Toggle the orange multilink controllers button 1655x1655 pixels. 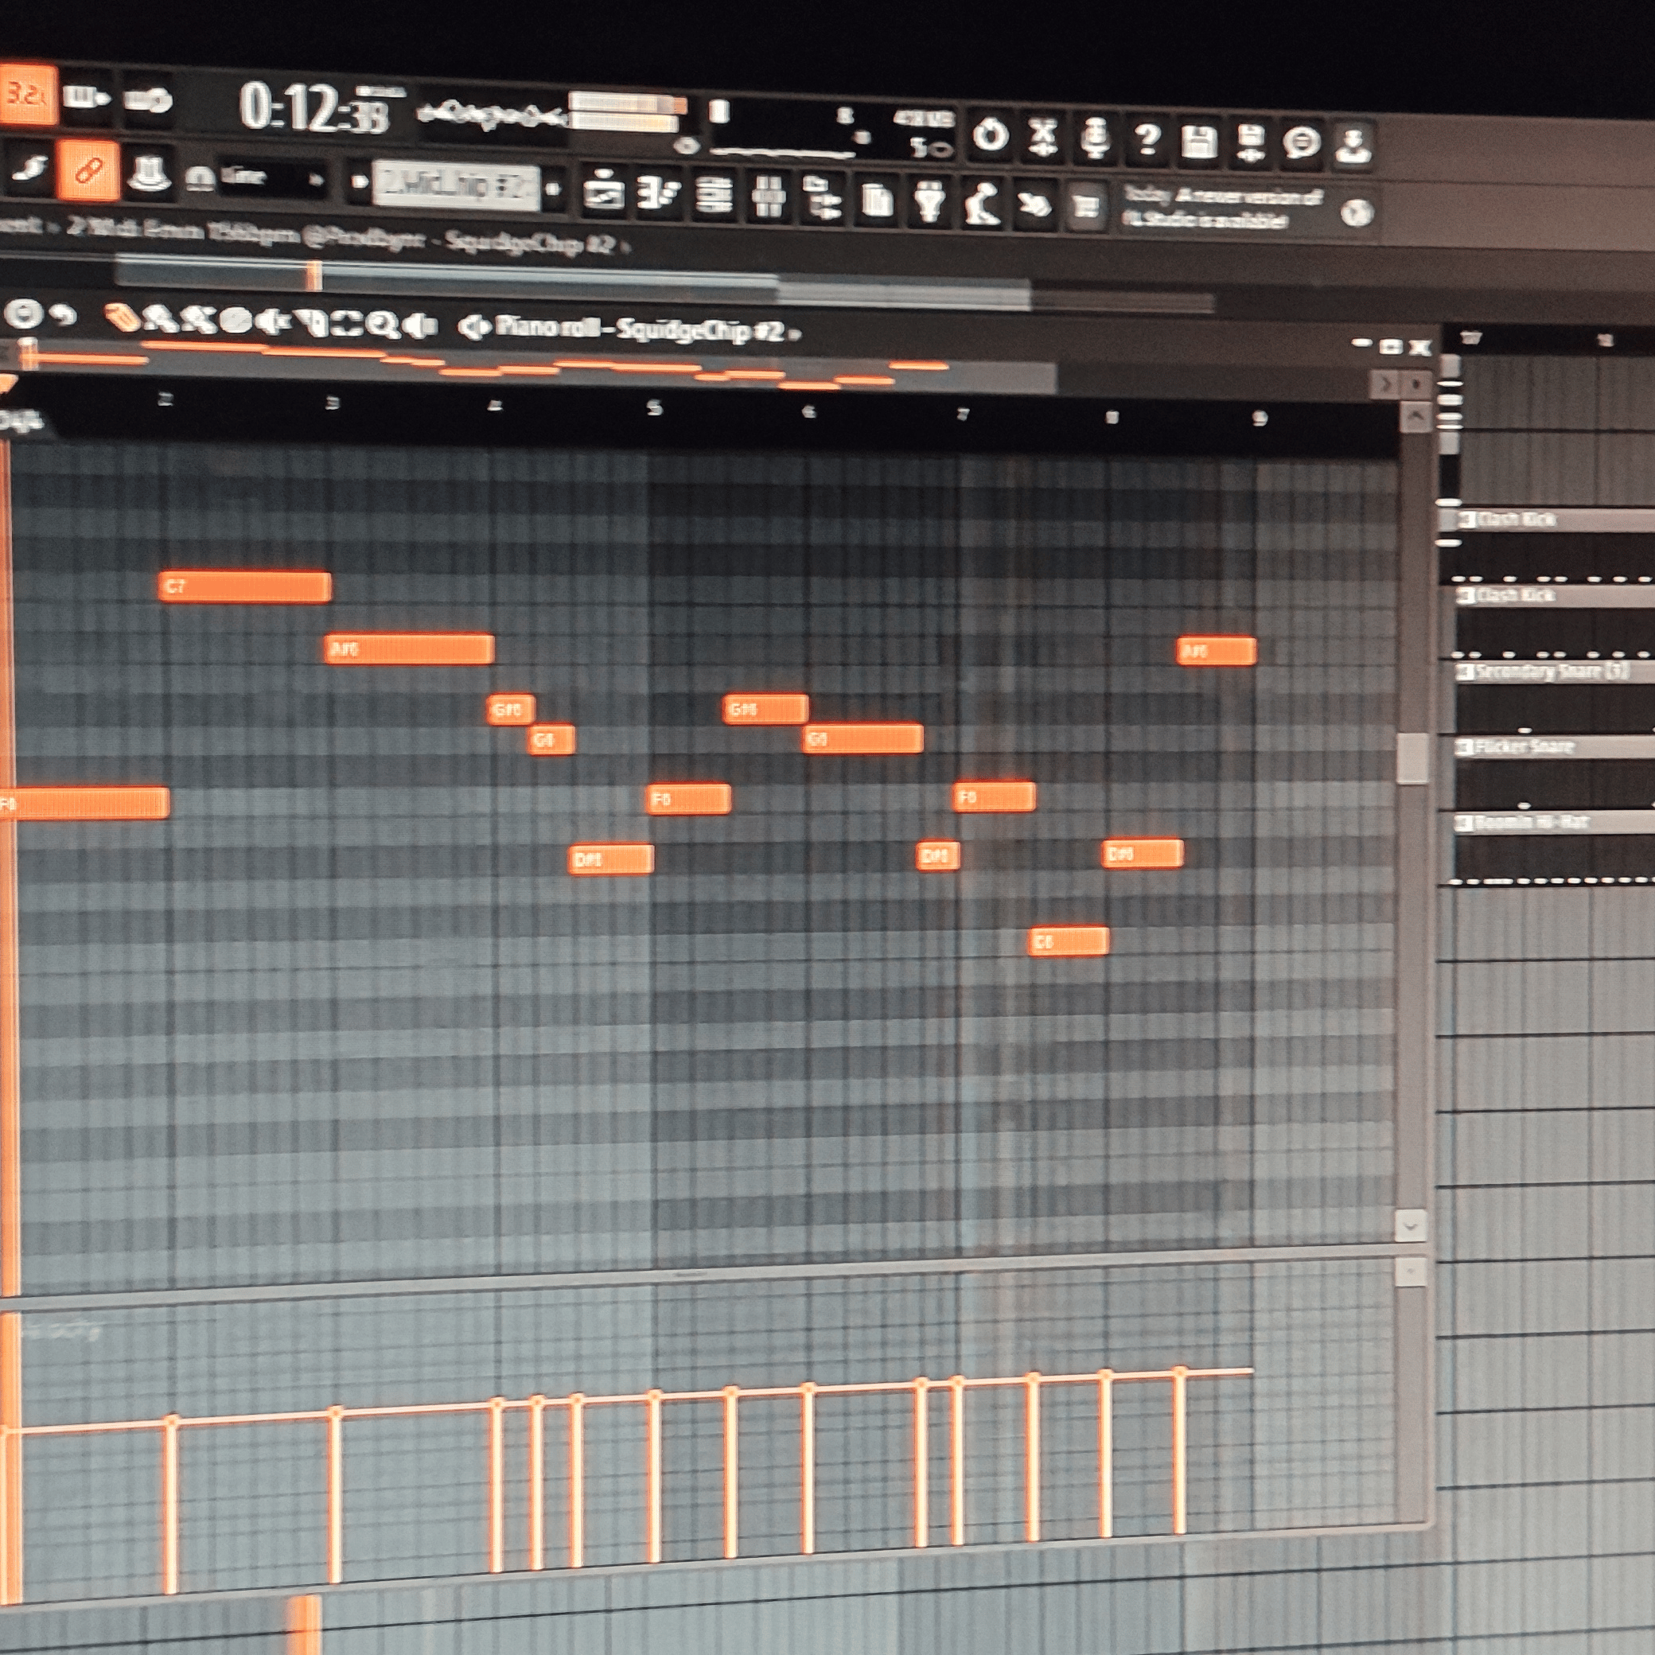click(88, 170)
